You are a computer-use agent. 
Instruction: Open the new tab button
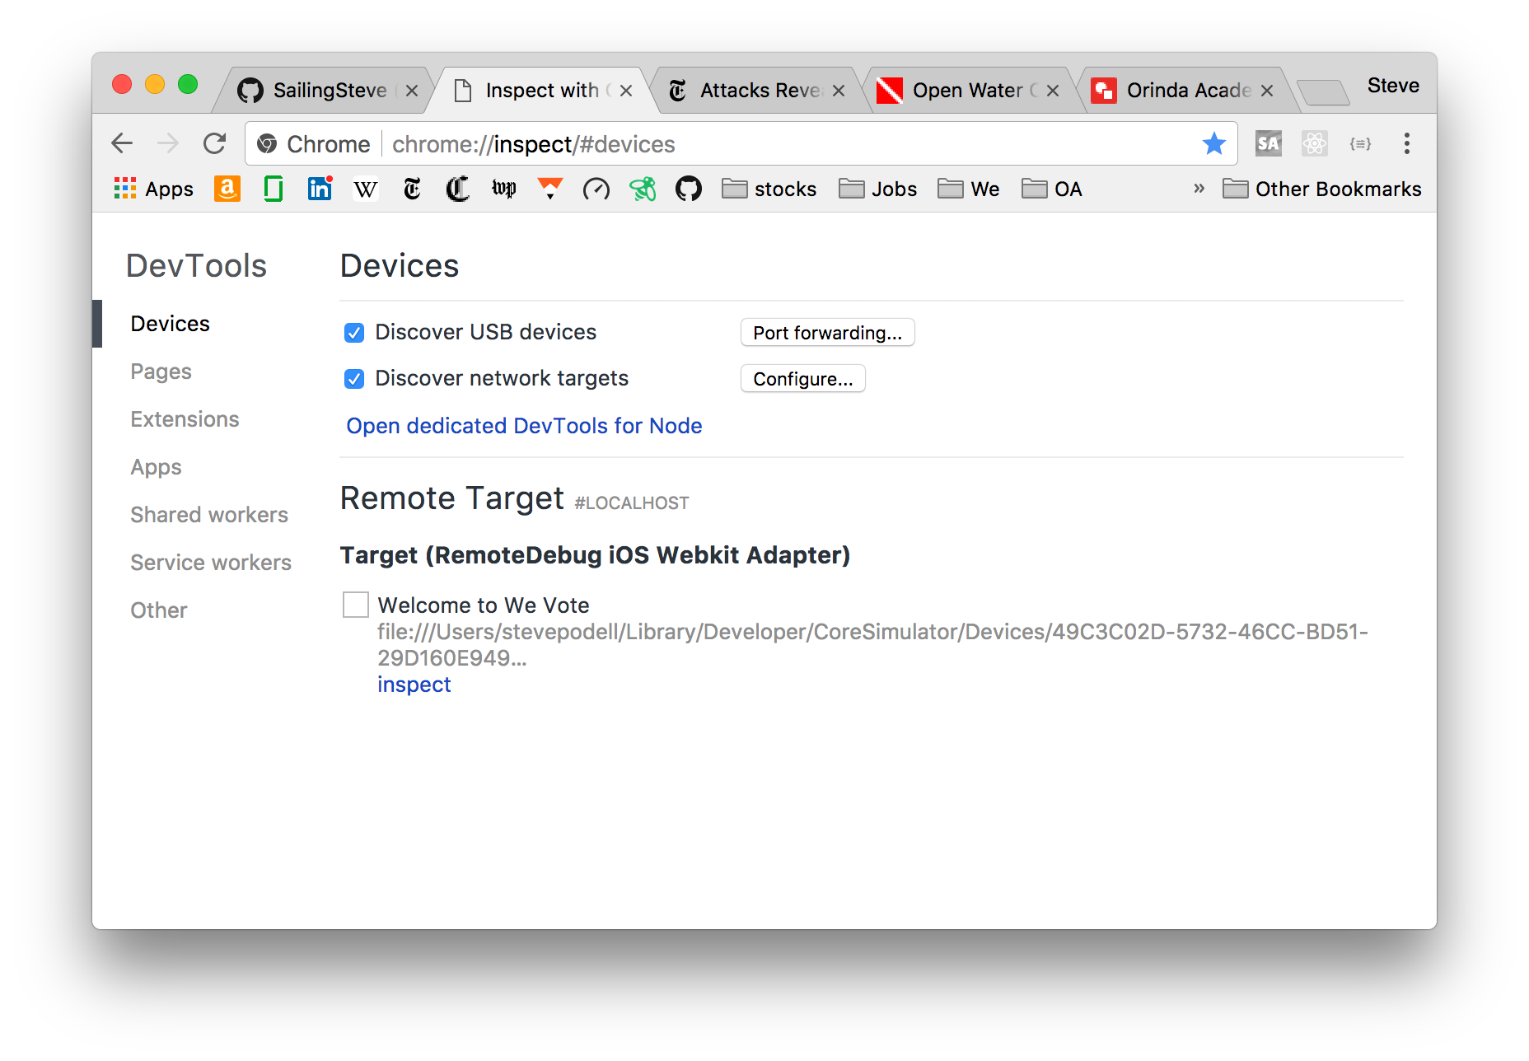pyautogui.click(x=1323, y=91)
